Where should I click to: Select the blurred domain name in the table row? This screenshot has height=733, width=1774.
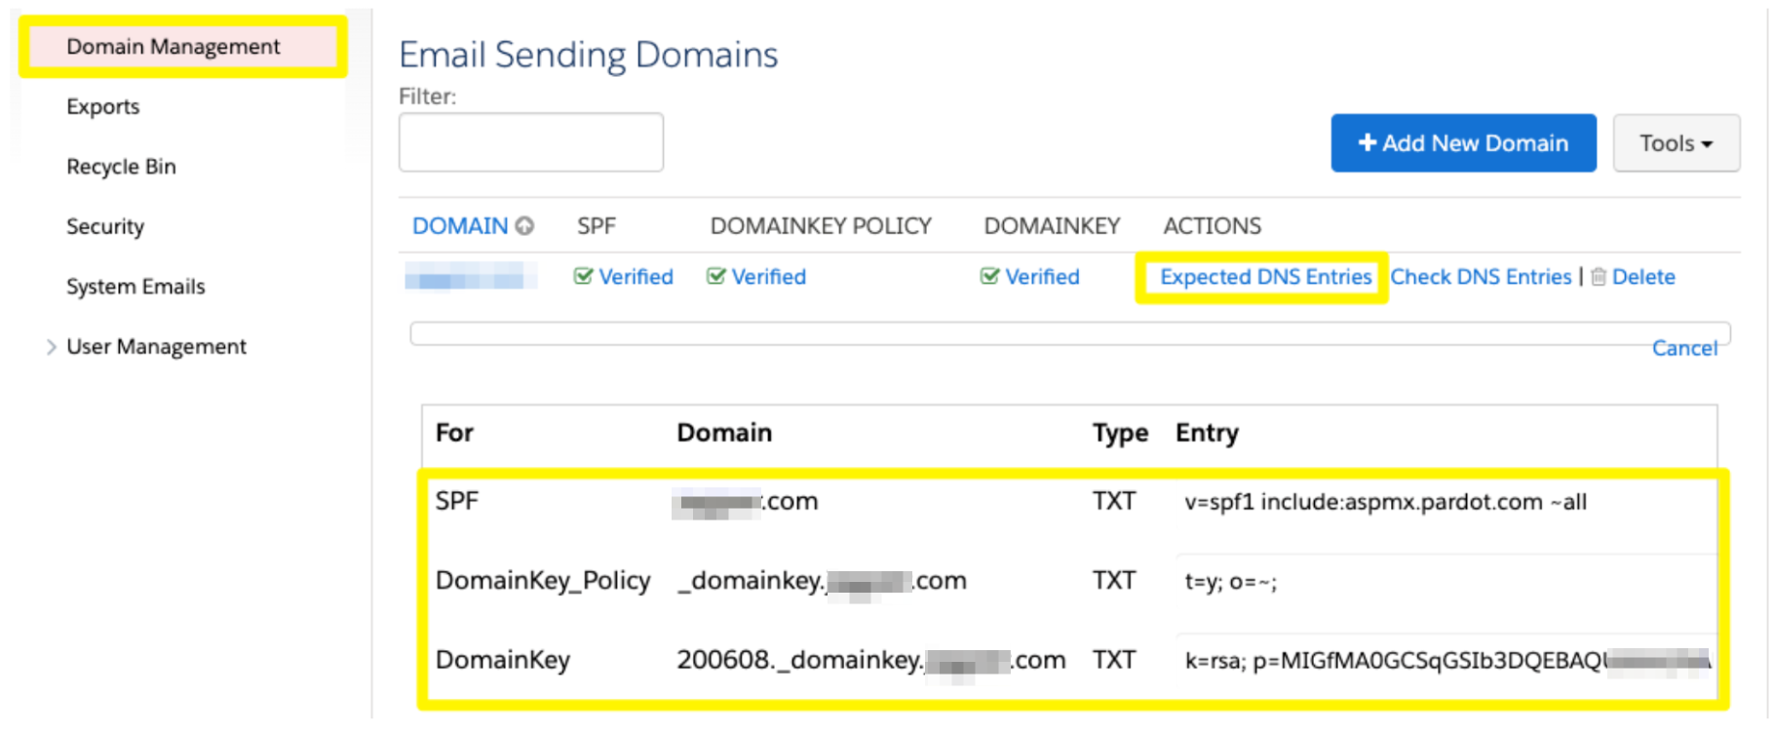[x=471, y=277]
